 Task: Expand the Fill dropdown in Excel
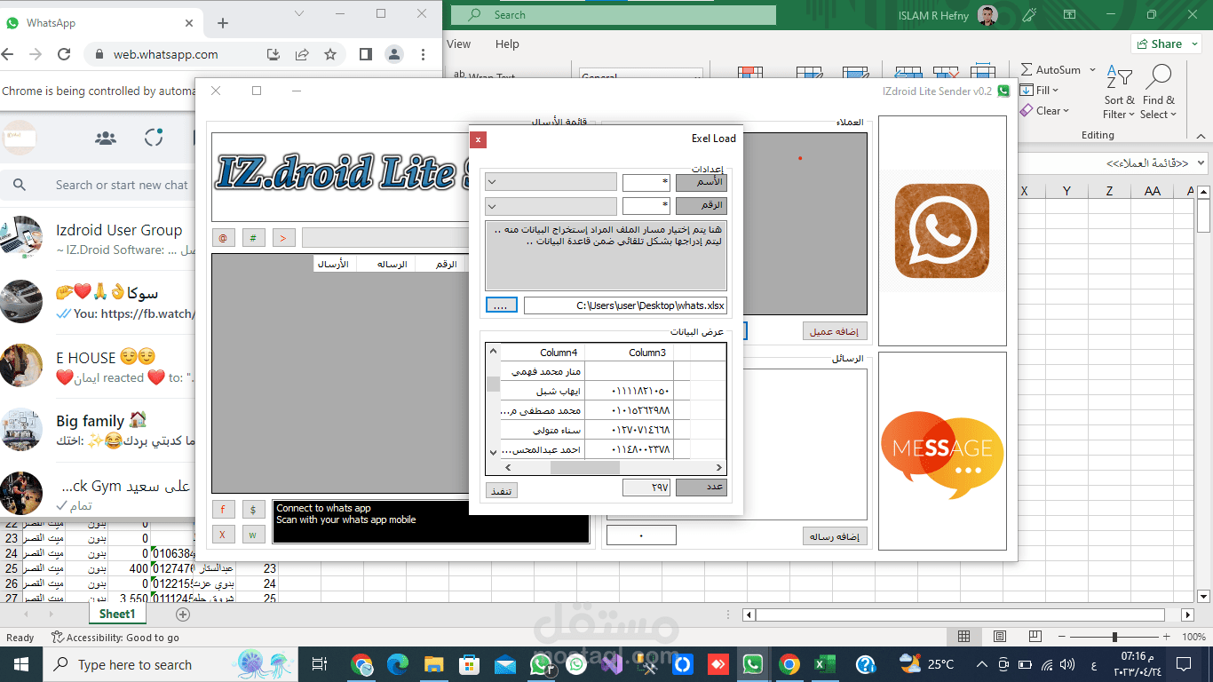click(x=1055, y=91)
